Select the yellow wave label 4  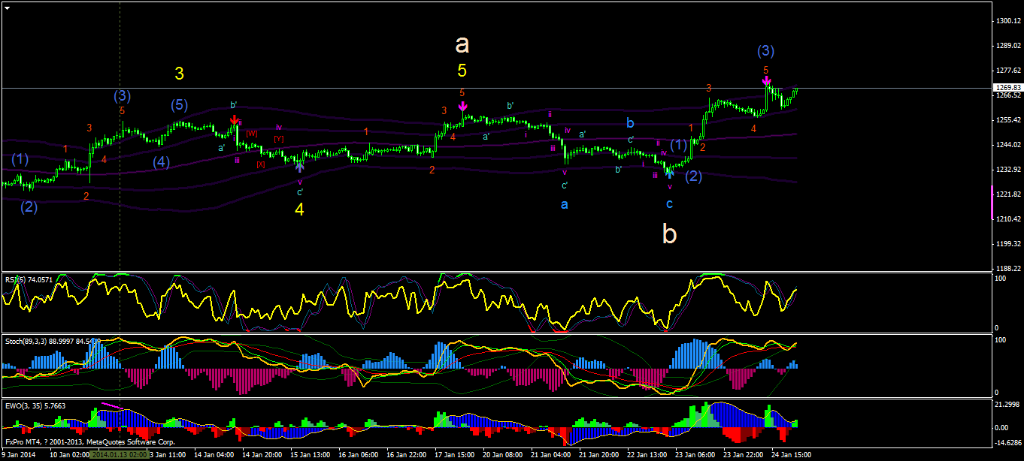click(x=299, y=209)
